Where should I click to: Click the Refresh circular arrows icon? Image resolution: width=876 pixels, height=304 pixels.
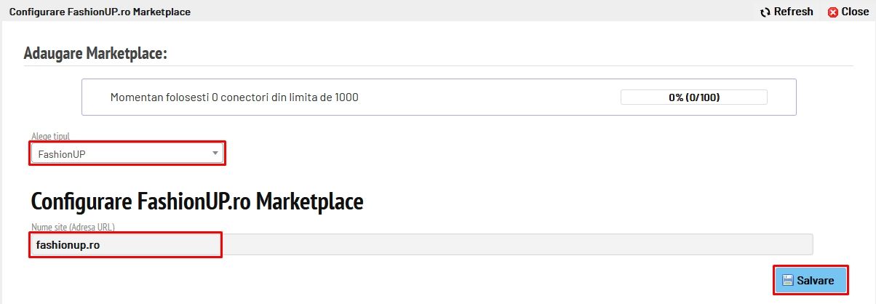click(765, 12)
